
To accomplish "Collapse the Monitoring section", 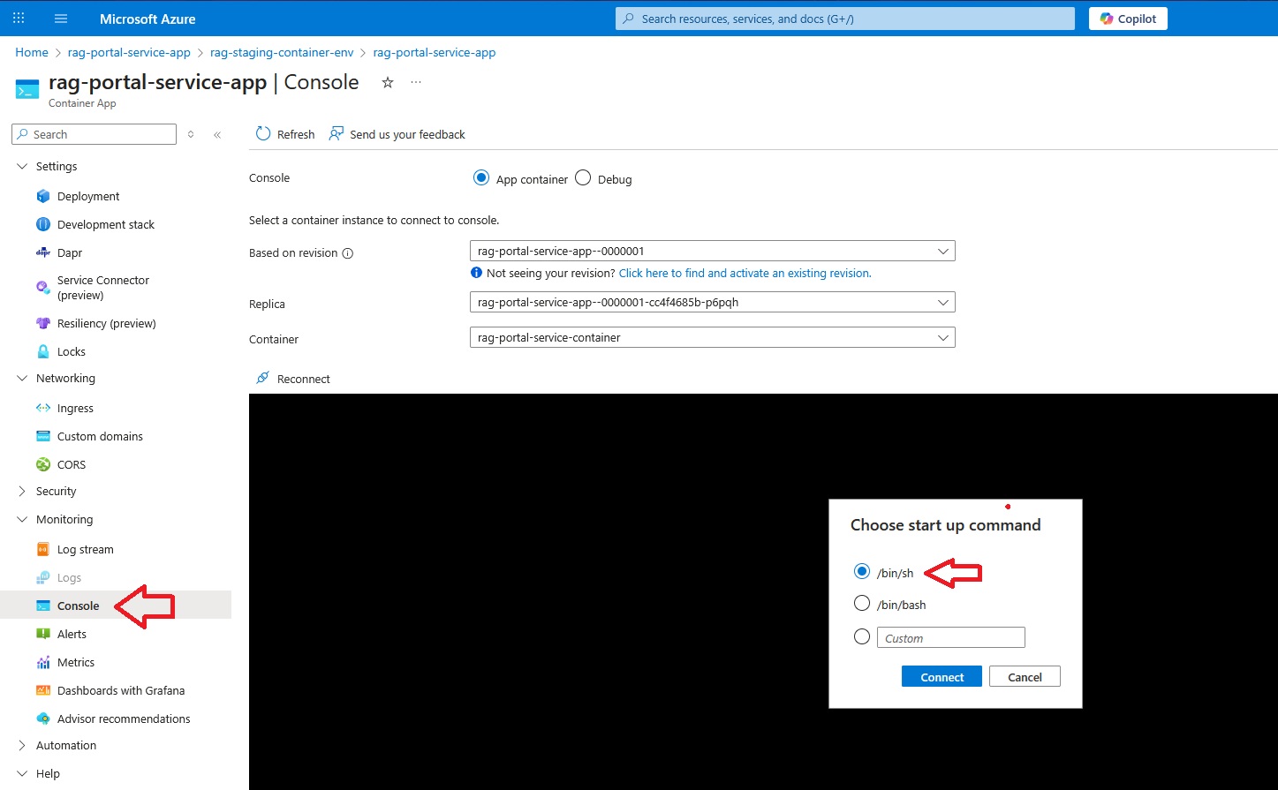I will pos(21,519).
